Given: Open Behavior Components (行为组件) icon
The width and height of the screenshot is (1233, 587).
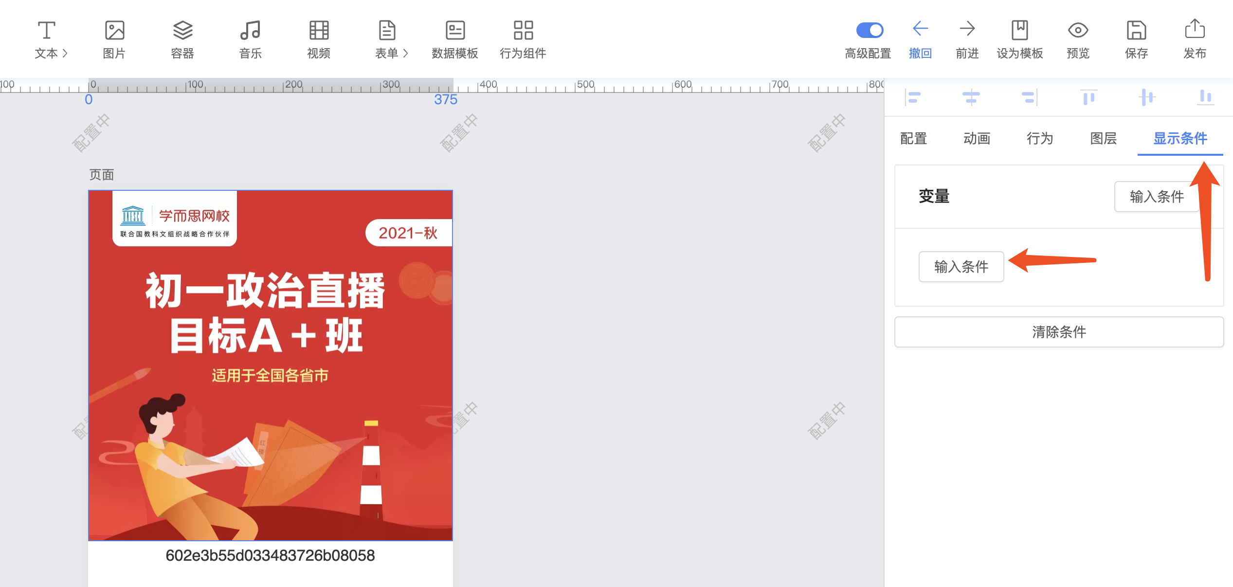Looking at the screenshot, I should 523,30.
